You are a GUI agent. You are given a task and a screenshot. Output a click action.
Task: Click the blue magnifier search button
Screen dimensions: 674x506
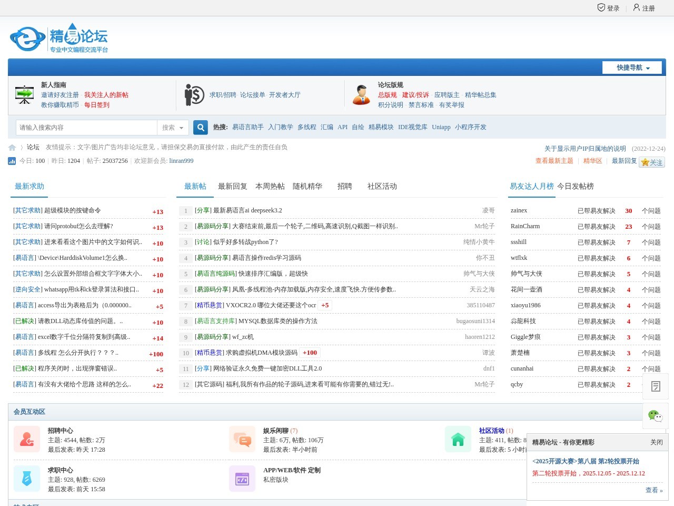click(200, 128)
